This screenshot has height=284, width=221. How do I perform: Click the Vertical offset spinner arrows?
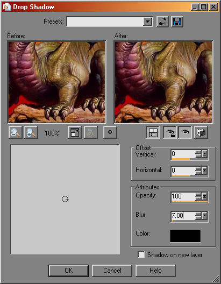pyautogui.click(x=198, y=154)
